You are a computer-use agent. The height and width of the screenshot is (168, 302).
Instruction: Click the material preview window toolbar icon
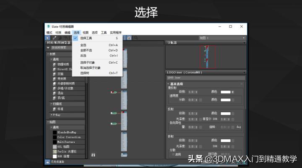coord(130,38)
